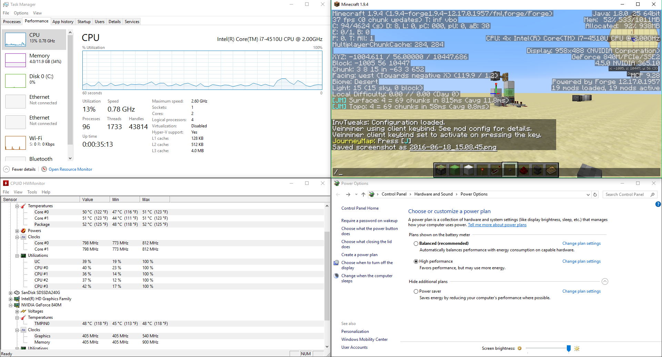Select the CPU graph thumbnail in Task Manager
The width and height of the screenshot is (662, 357).
pyautogui.click(x=16, y=40)
